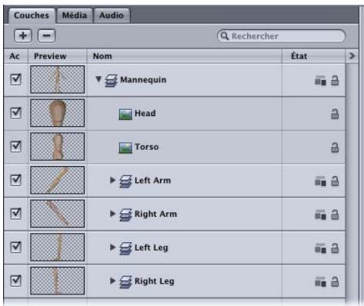Expand the Left Leg group
364x306 pixels.
pos(112,247)
